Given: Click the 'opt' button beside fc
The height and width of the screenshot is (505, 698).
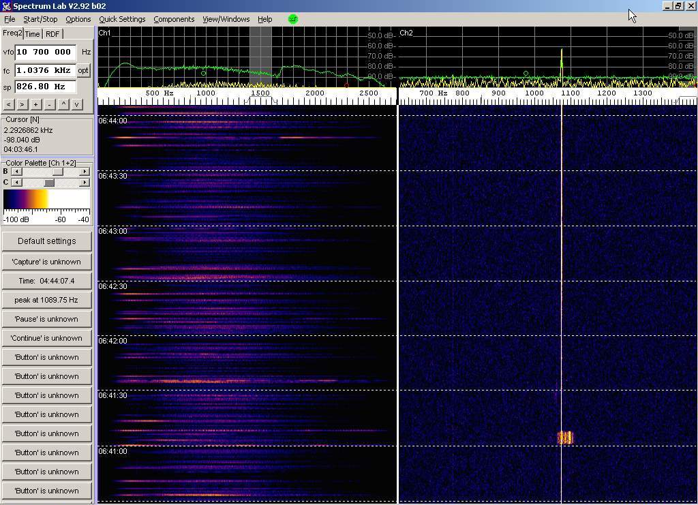Looking at the screenshot, I should [x=83, y=70].
